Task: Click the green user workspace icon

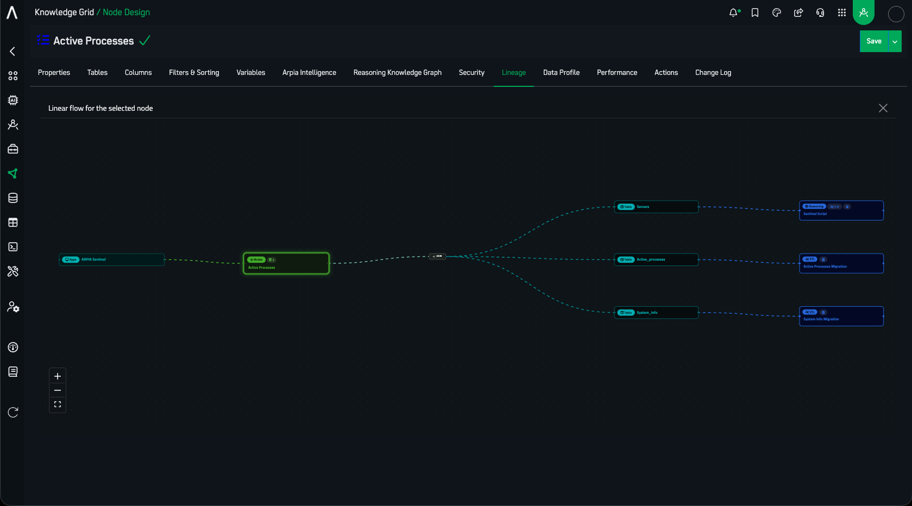Action: click(864, 12)
